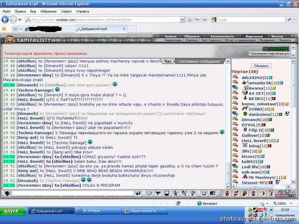The height and width of the screenshot is (224, 299).
Task: Click the IE back navigation button
Action: [x=5, y=19]
